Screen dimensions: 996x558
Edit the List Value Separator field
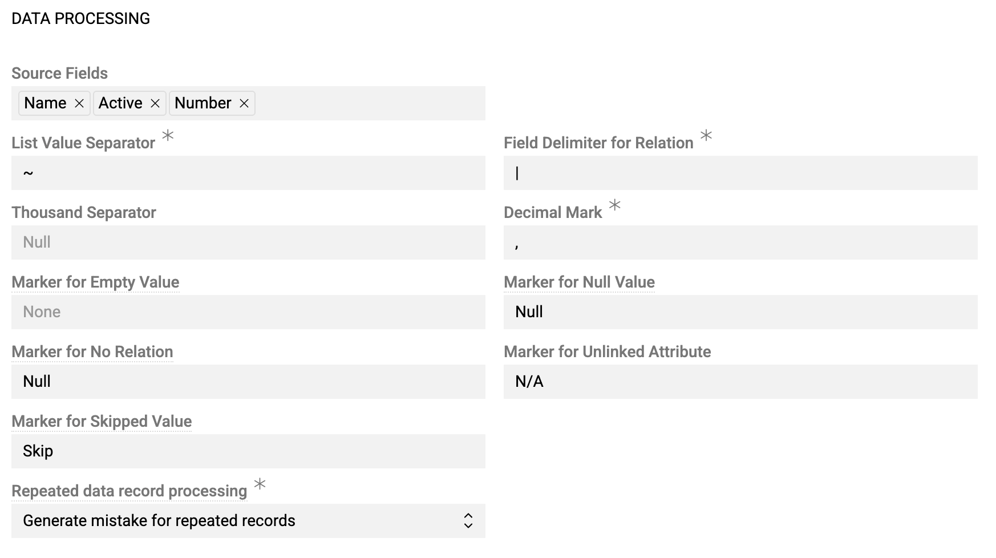pos(248,173)
